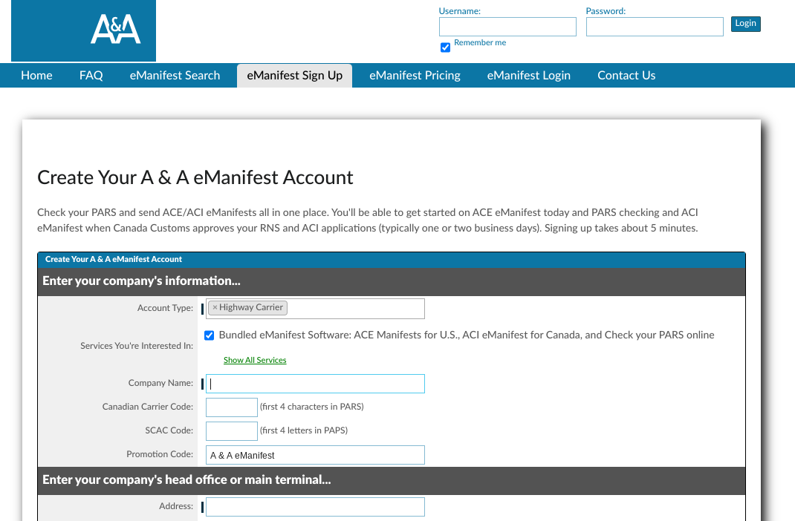Click the SCAC Code field
Screen dimensions: 795x521
(x=232, y=431)
